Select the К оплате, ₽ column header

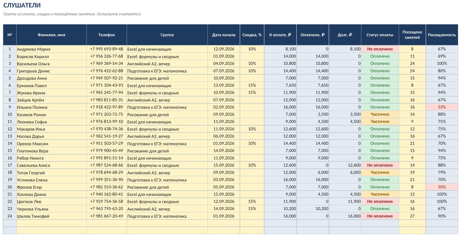coord(280,35)
